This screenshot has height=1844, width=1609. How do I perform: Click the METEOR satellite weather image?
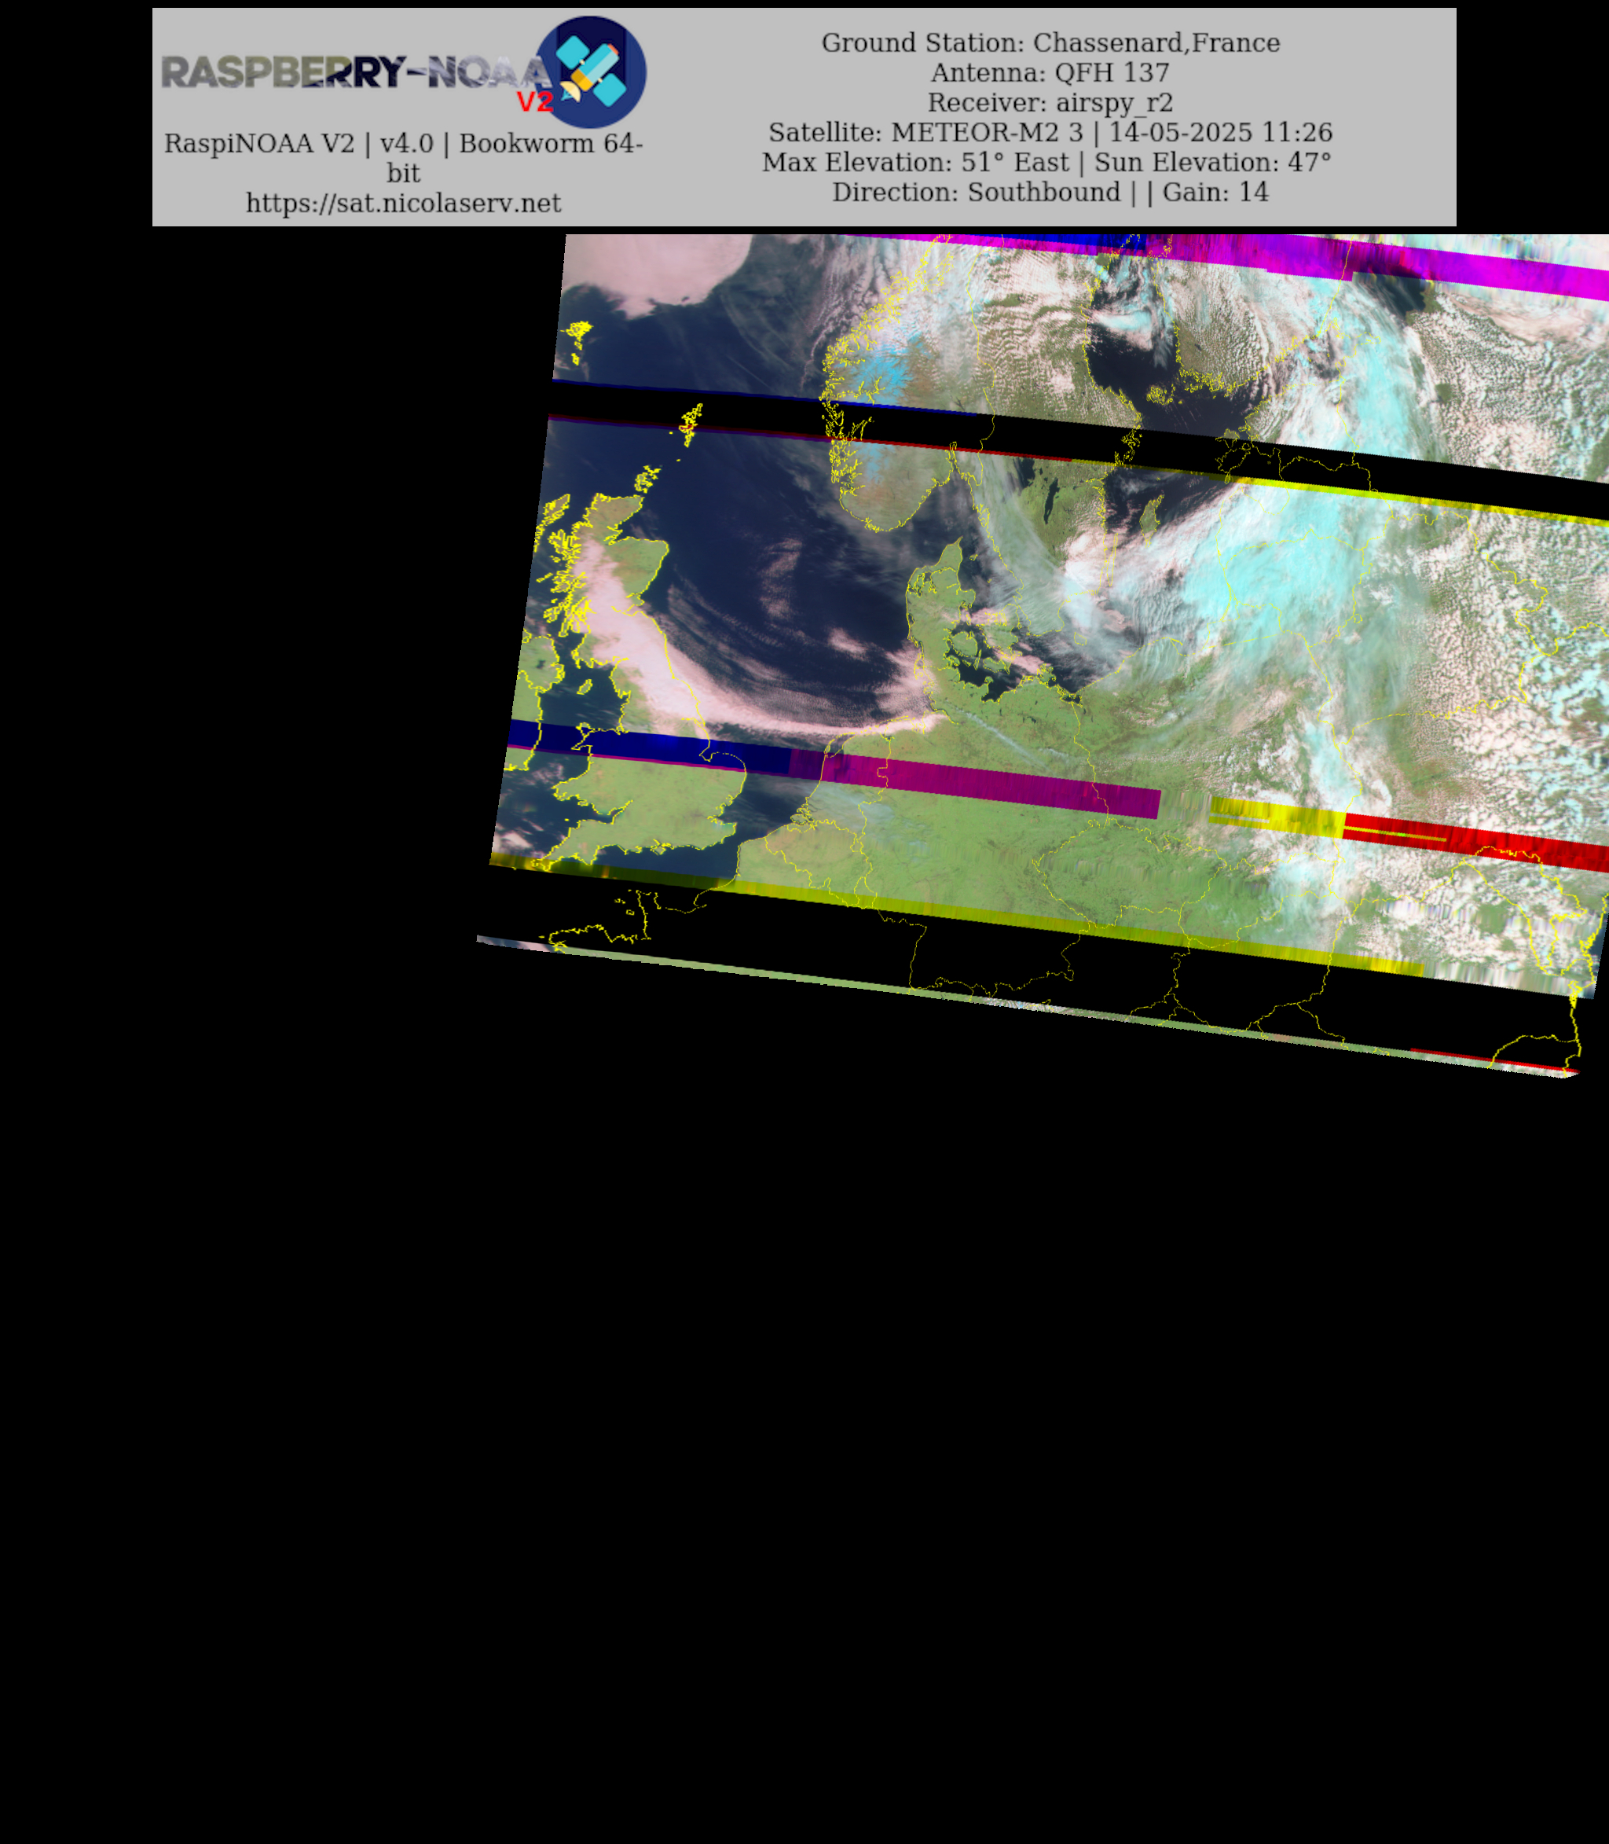(1043, 656)
